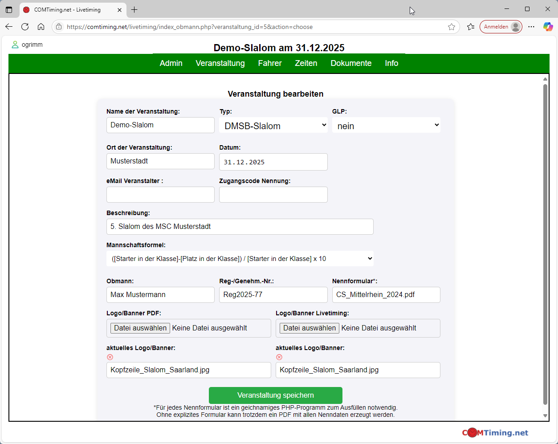Image resolution: width=558 pixels, height=444 pixels.
Task: Click page scrollbar down arrow
Action: pos(545,416)
